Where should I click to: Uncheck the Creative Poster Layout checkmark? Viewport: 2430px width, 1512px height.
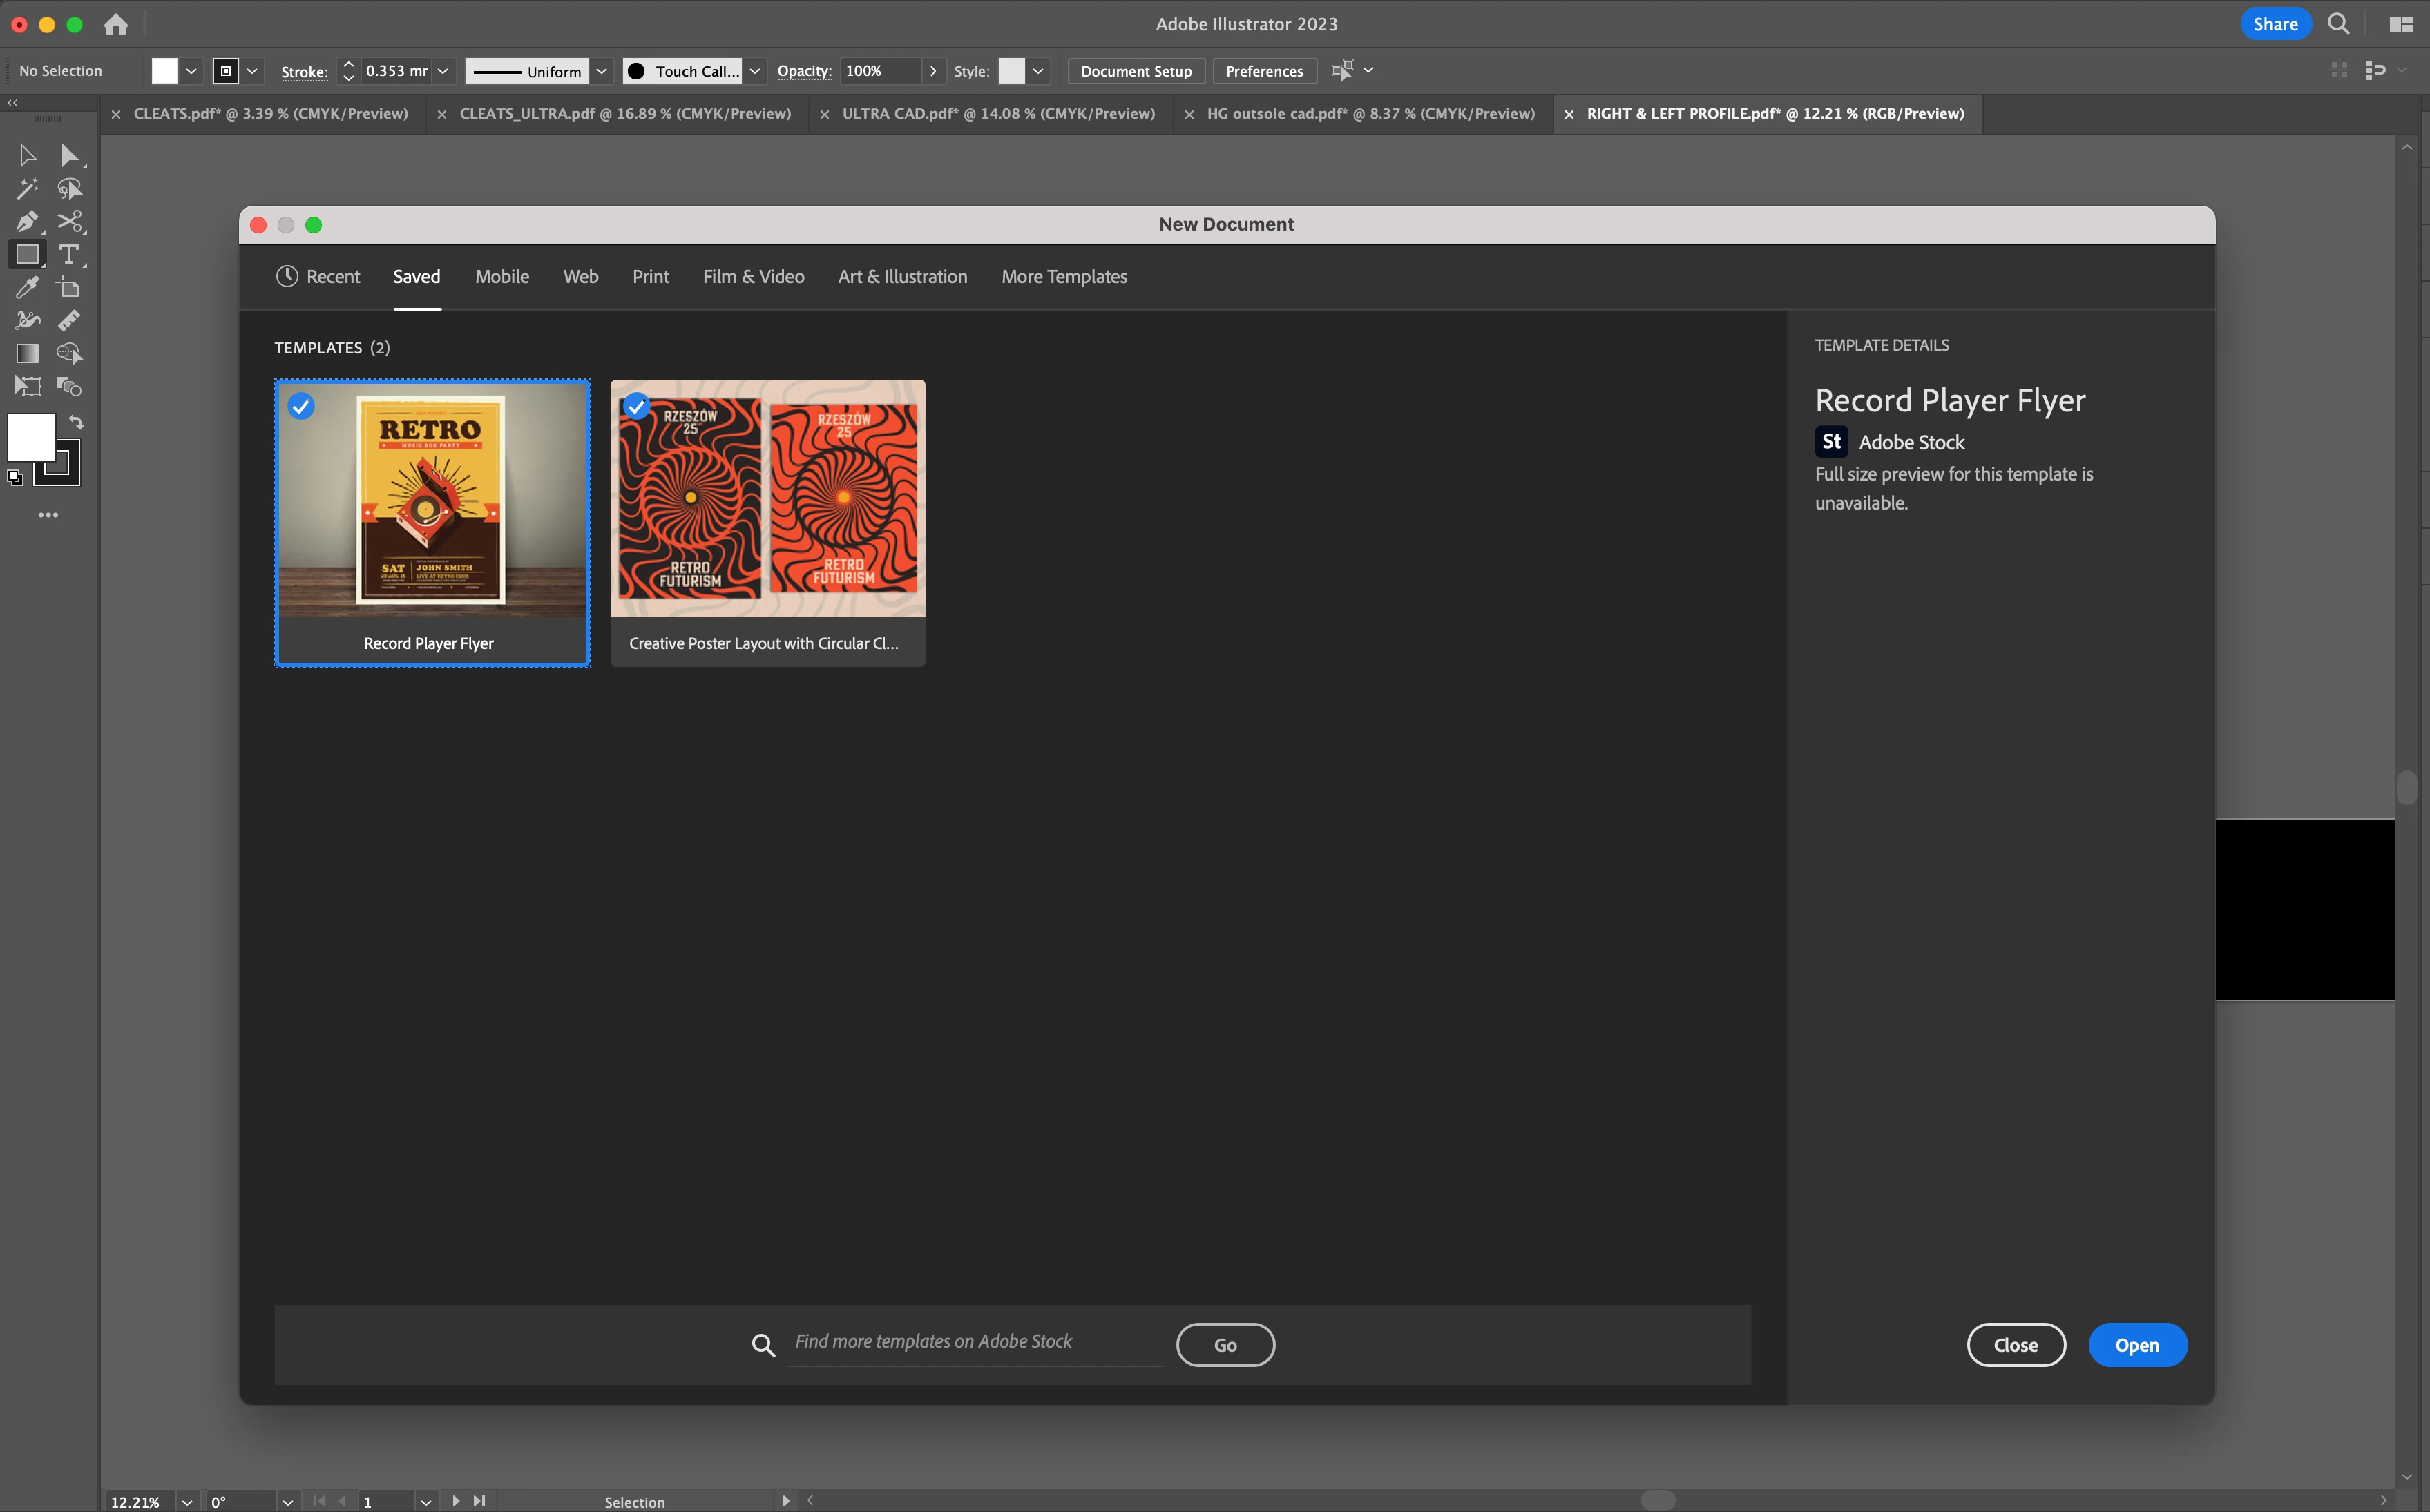636,406
